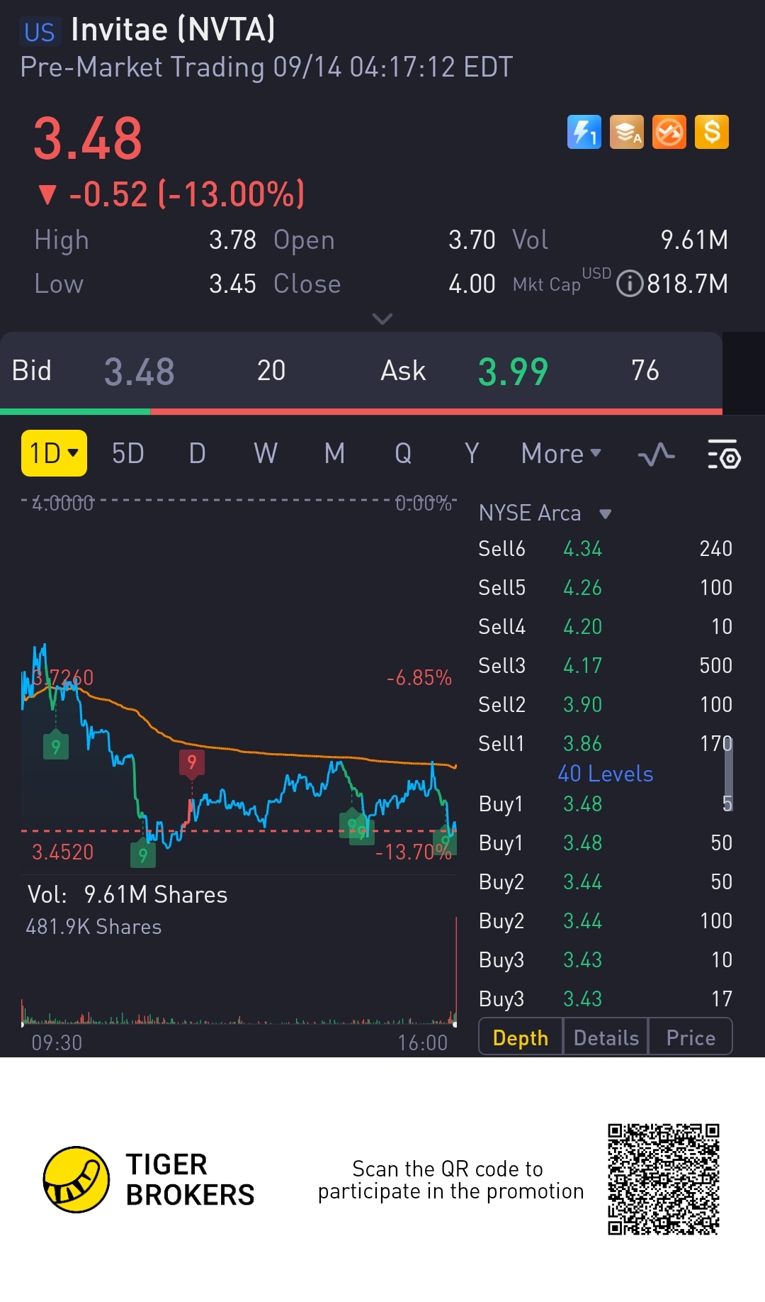Tap the orange circular chart icon
This screenshot has width=765, height=1302.
tap(669, 132)
